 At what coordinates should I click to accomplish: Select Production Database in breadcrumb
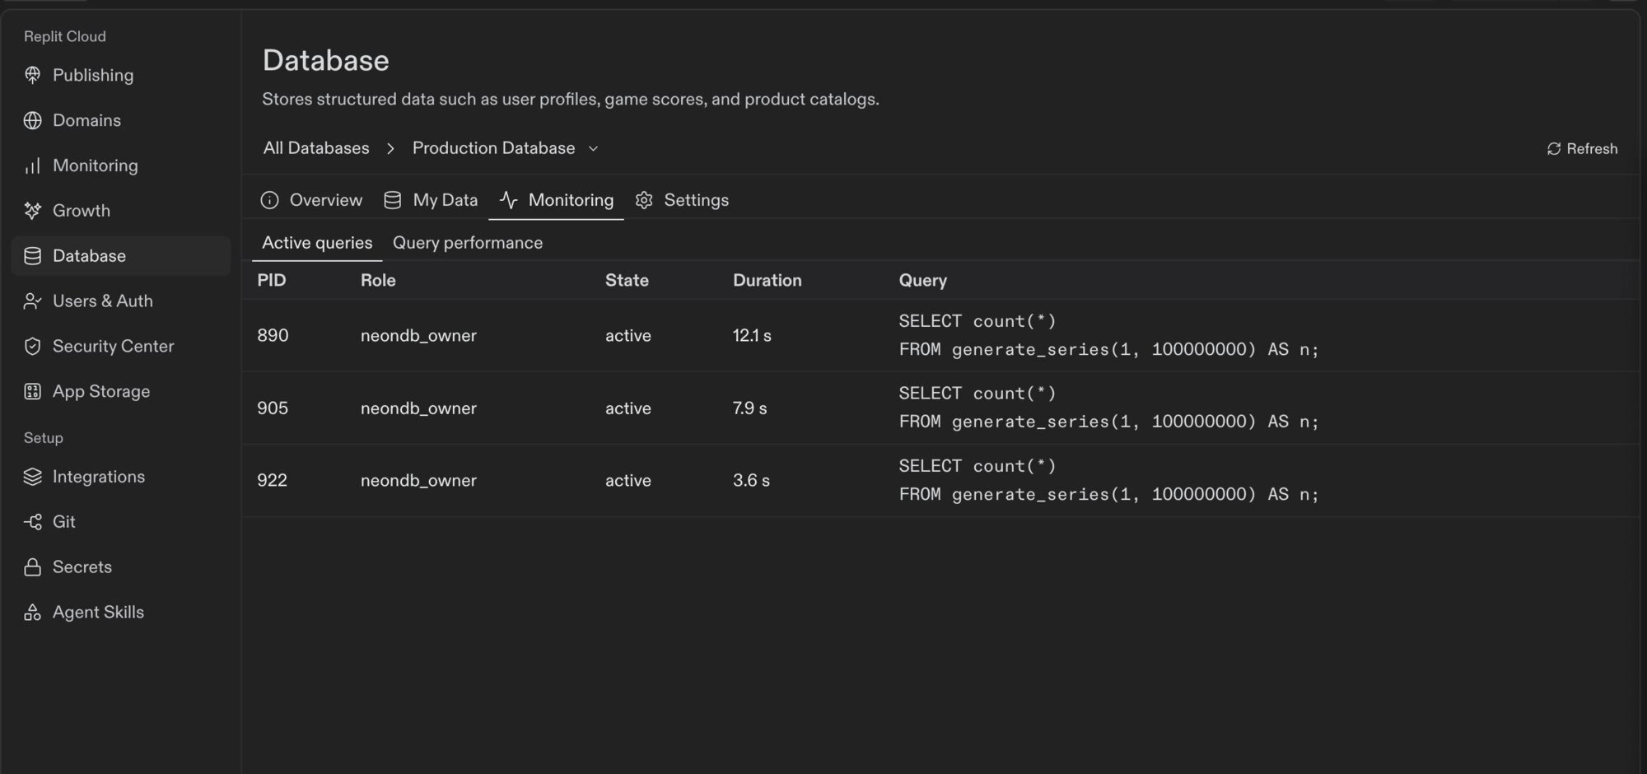pos(493,148)
